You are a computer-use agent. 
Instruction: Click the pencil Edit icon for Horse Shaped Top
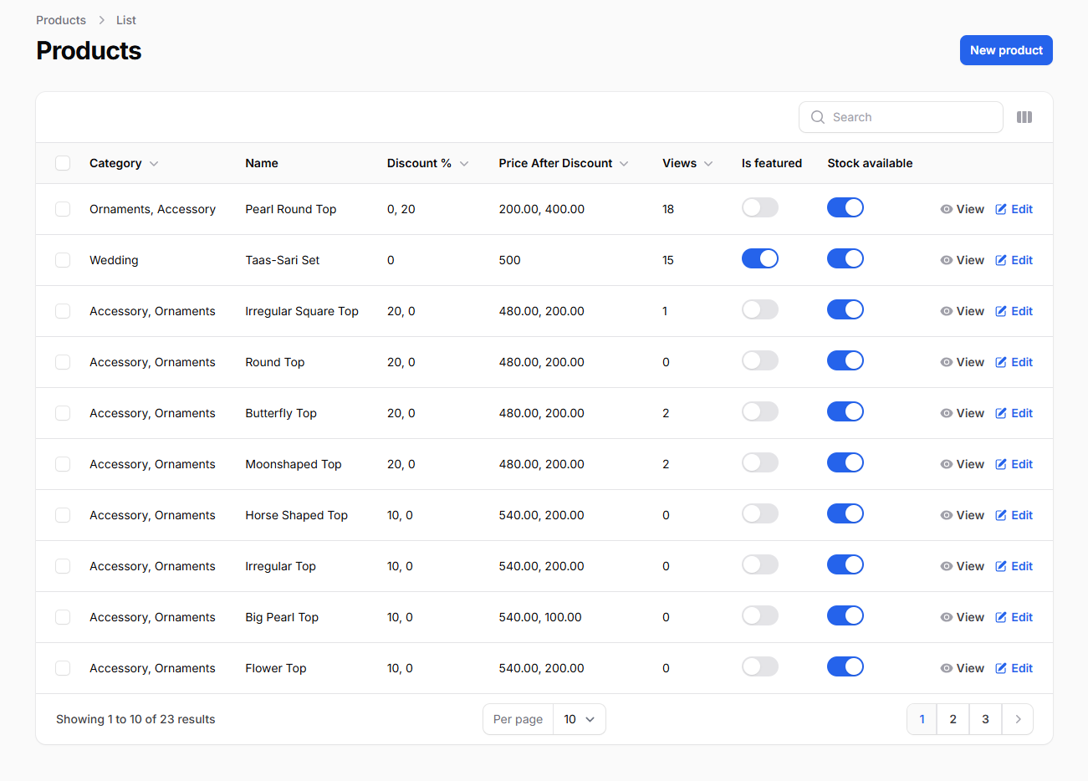pos(1001,515)
